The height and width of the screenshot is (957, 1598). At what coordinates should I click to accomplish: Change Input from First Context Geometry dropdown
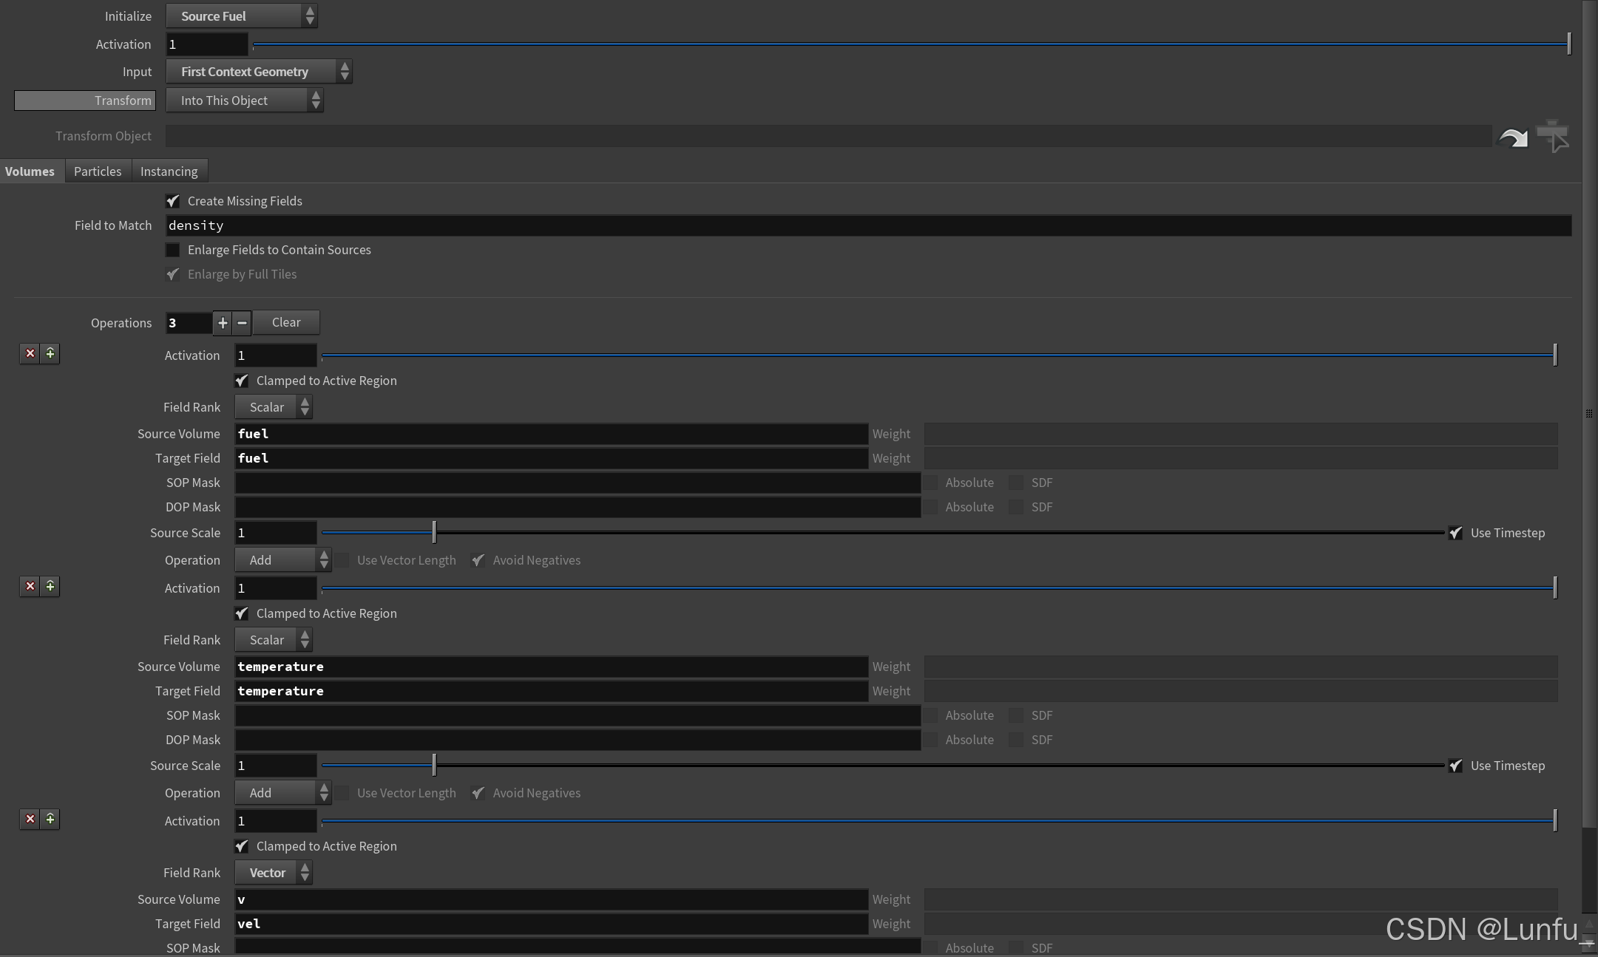coord(259,71)
